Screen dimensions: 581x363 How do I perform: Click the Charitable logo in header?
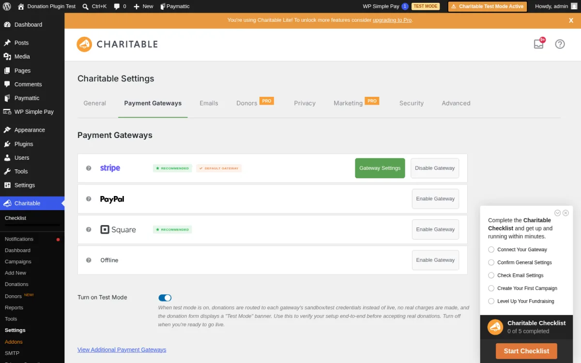117,44
